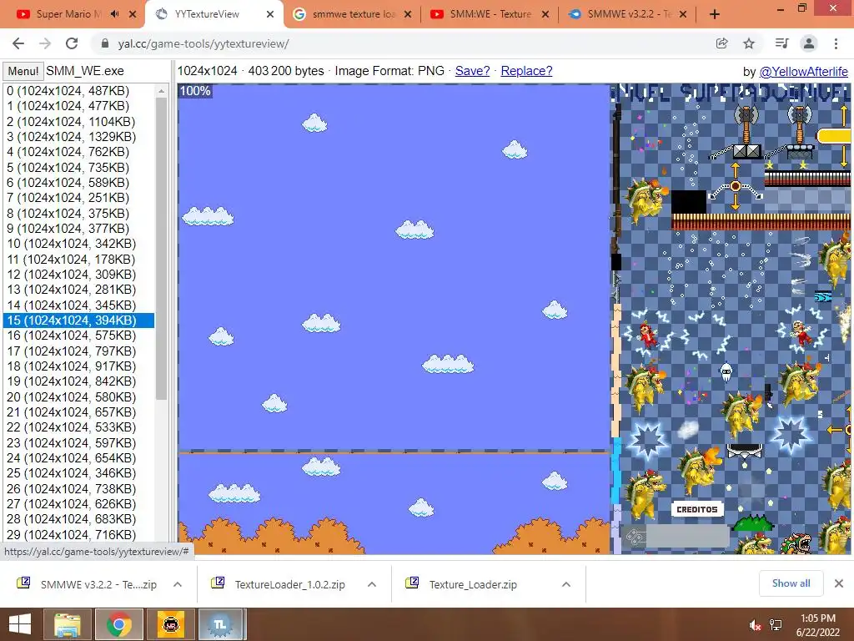Select texture 8 (1024x1024, 375KB)
The image size is (854, 641).
pyautogui.click(x=79, y=213)
